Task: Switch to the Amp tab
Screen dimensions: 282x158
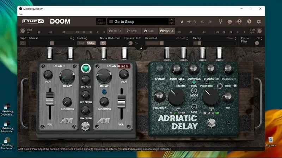Action: click(x=132, y=31)
